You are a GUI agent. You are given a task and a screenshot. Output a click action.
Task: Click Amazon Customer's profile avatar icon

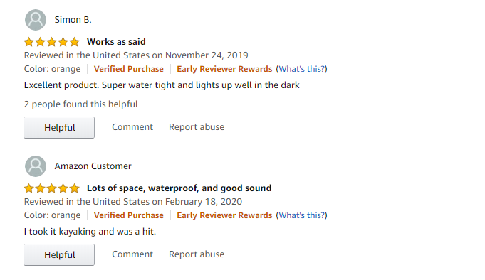point(36,166)
